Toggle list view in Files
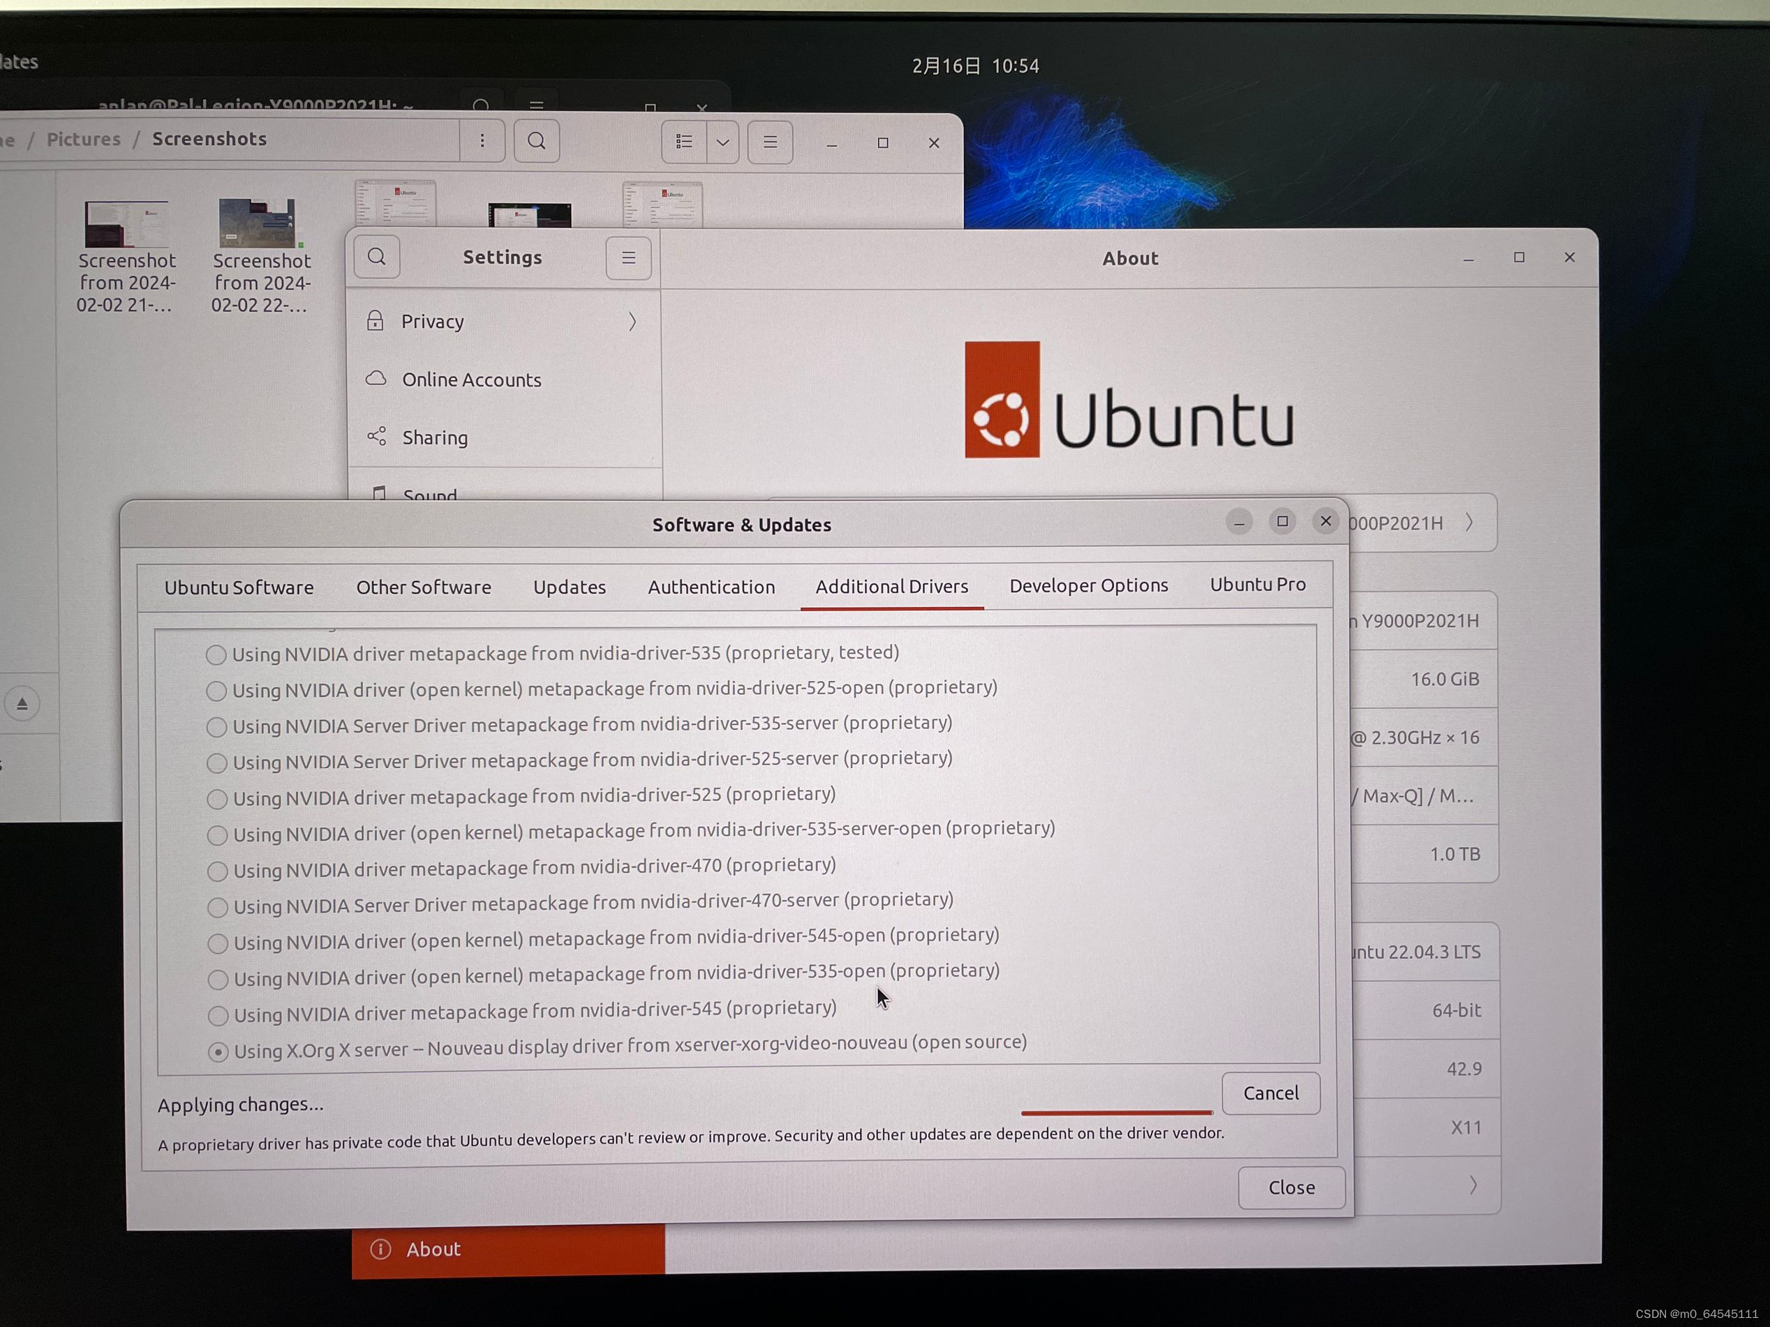The width and height of the screenshot is (1770, 1327). tap(684, 142)
